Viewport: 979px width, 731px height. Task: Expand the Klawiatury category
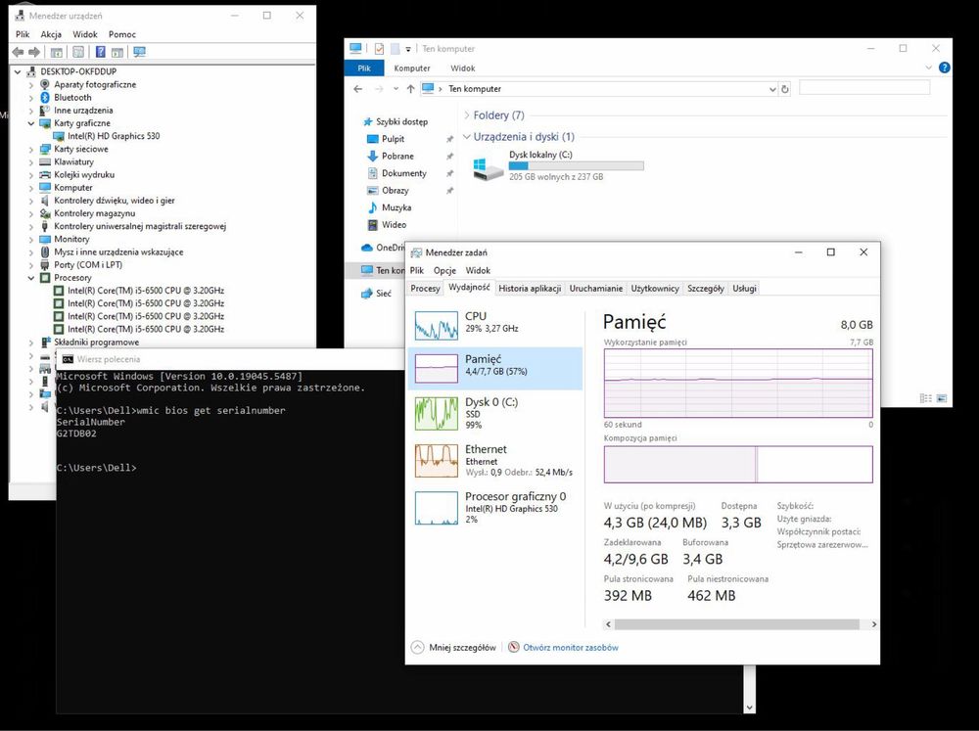coord(31,162)
